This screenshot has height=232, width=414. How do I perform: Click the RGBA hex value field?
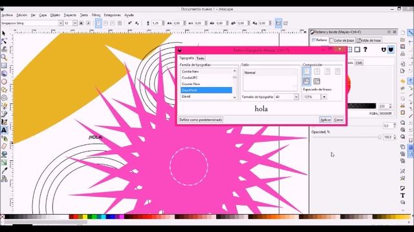(x=386, y=113)
